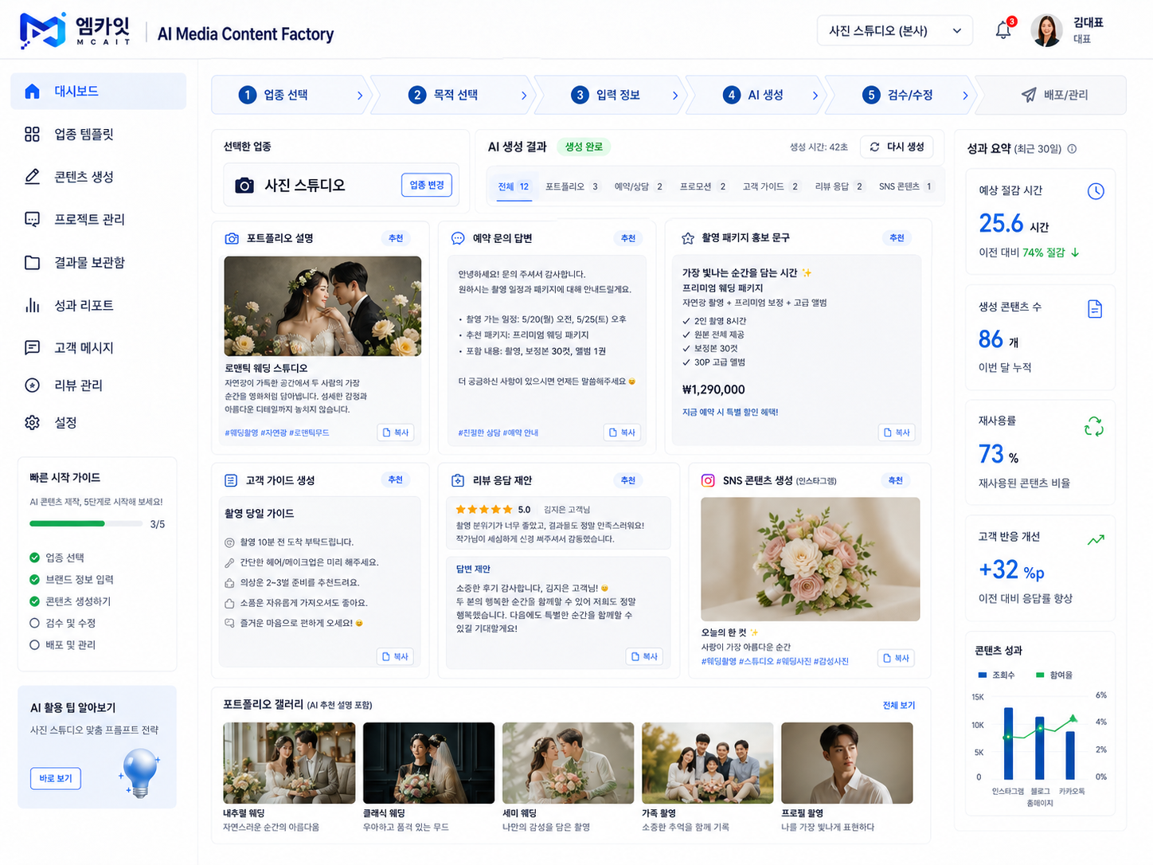The width and height of the screenshot is (1153, 865).
Task: Click the chat bubble icon by 예약 문의 답변
Action: point(458,238)
